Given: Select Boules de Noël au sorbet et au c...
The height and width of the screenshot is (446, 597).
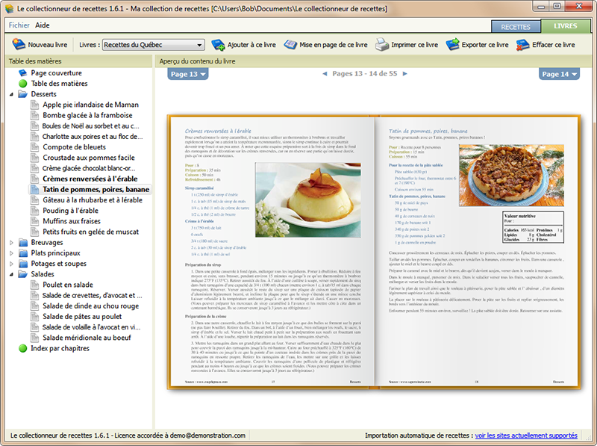Looking at the screenshot, I should coord(90,126).
